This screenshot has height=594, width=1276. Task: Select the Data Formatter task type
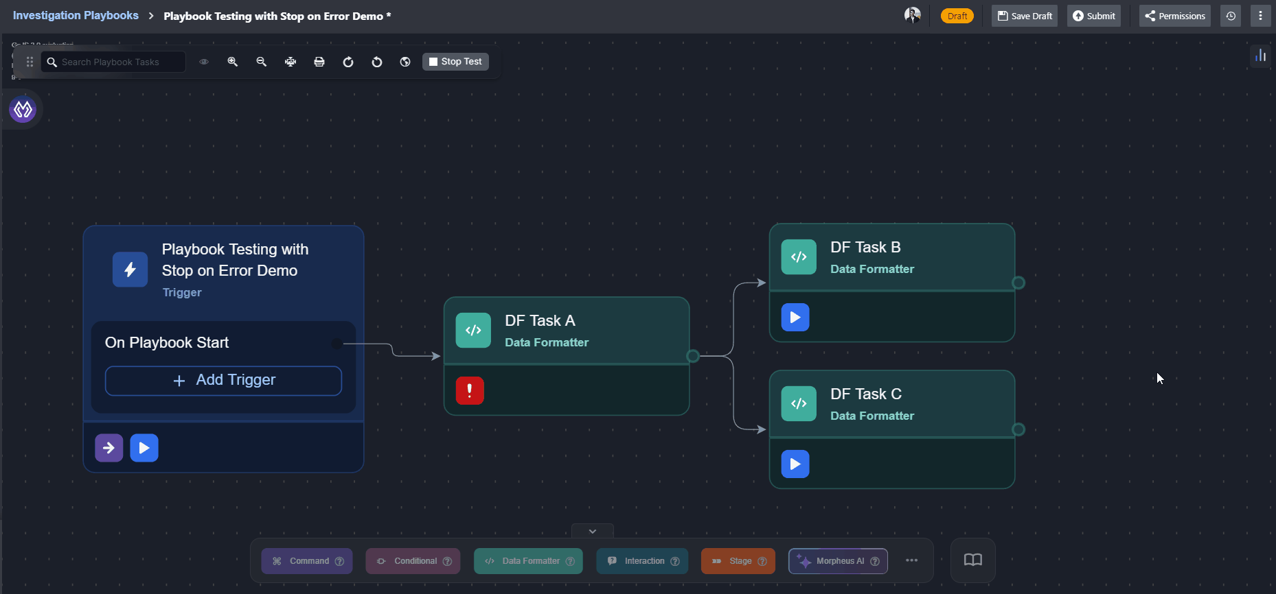527,561
